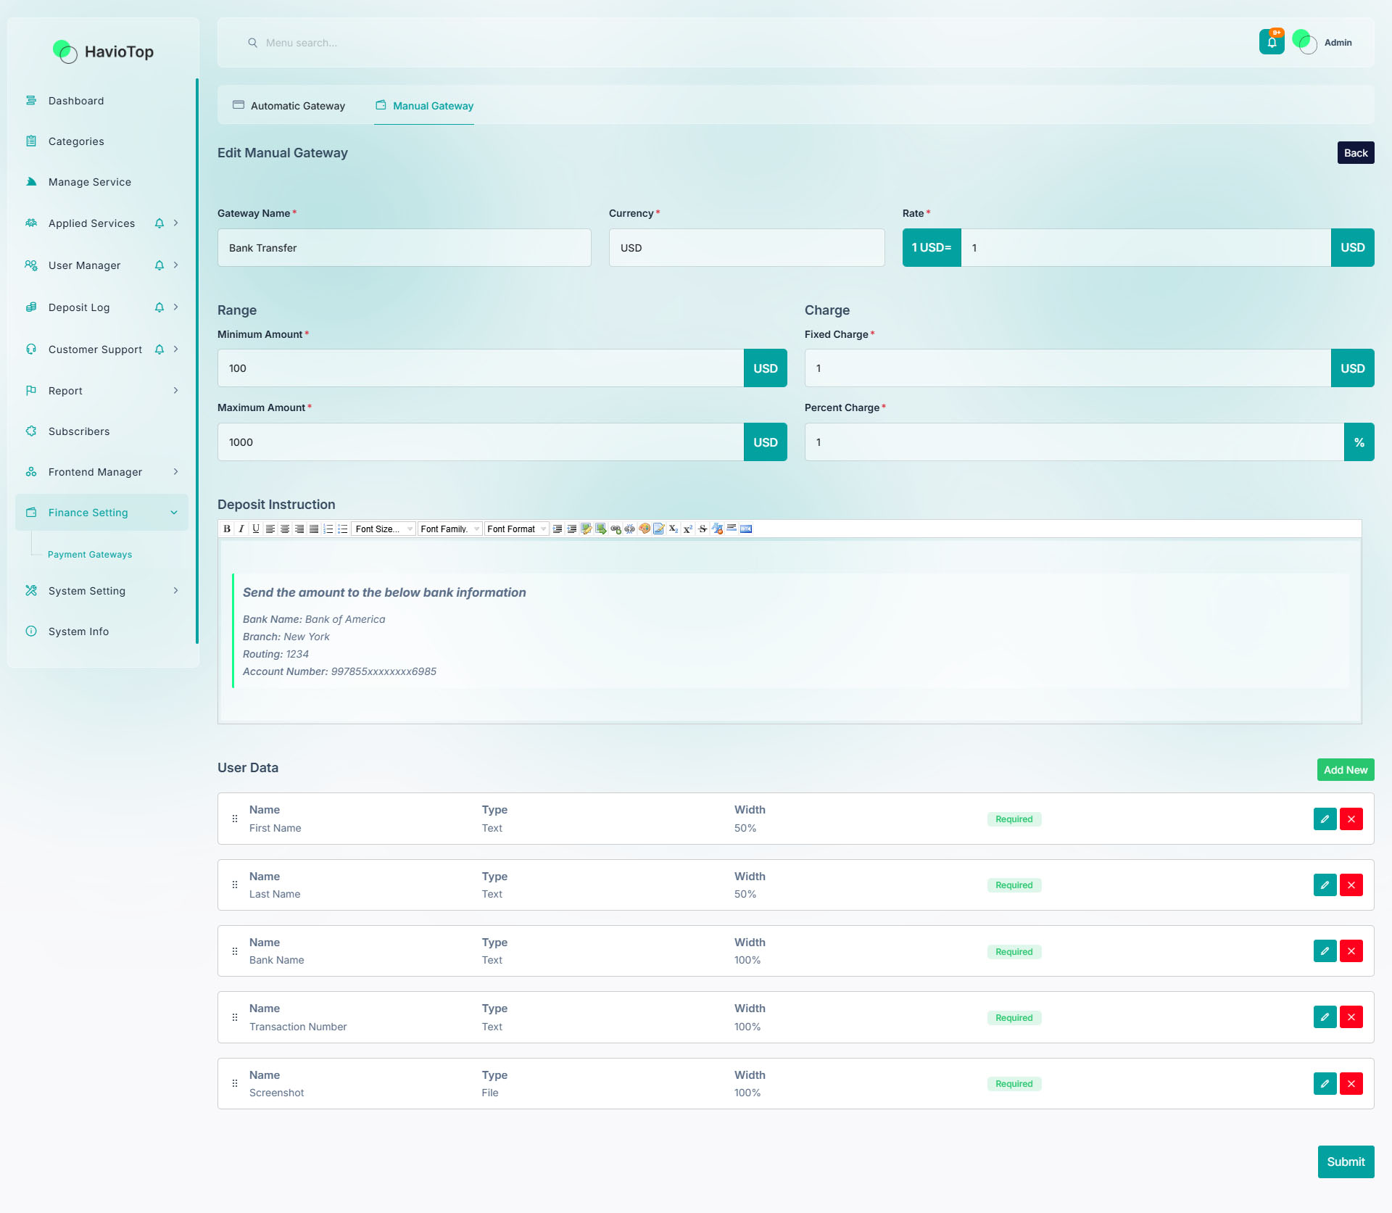This screenshot has height=1213, width=1392.
Task: Click the Back button
Action: tap(1356, 153)
